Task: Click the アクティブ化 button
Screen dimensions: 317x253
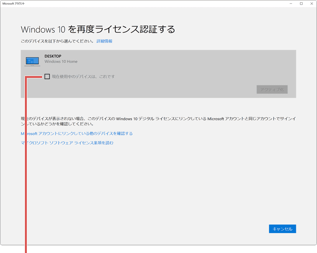Action: (x=272, y=89)
